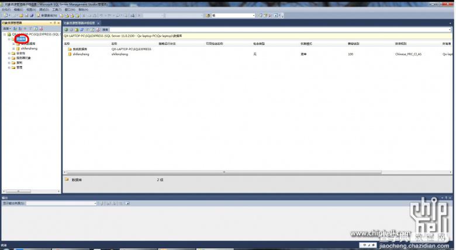The width and height of the screenshot is (456, 250).
Task: Click the horizontal scrollbar of details list
Action: [x=224, y=172]
